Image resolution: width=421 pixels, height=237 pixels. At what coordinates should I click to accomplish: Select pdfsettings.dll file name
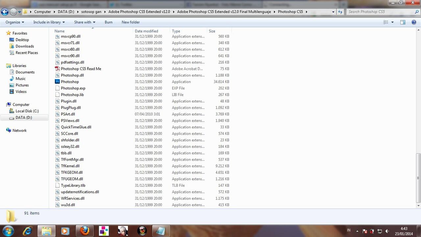tap(72, 62)
